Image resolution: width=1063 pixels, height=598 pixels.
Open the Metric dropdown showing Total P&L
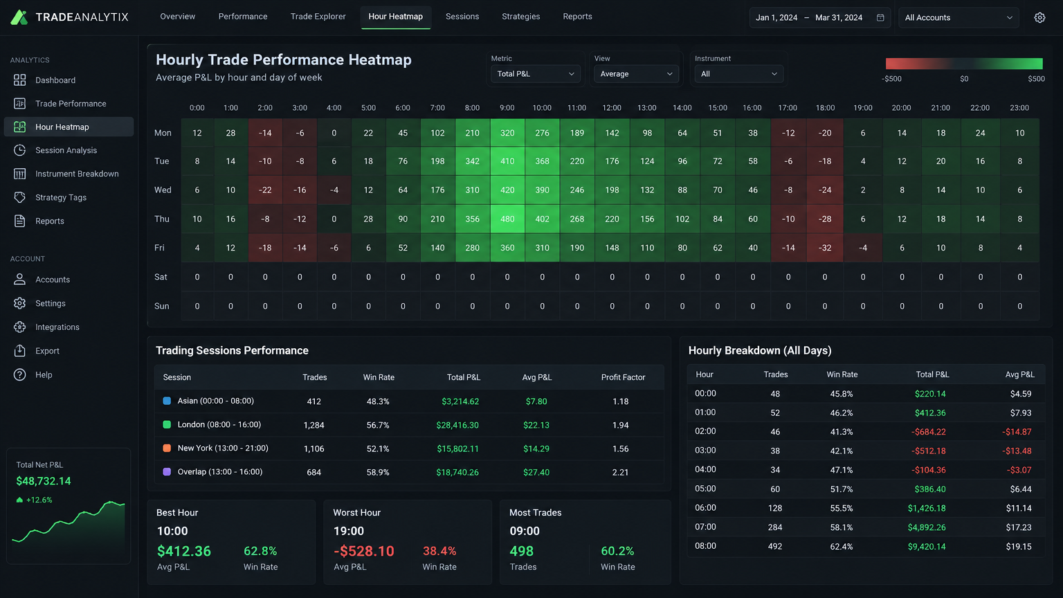[x=536, y=74]
